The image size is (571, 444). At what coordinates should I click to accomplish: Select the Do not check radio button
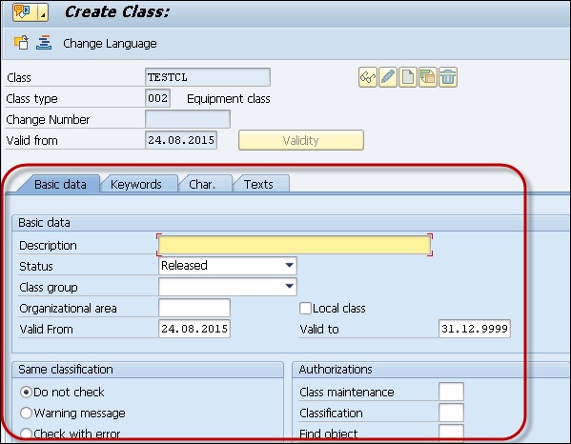pos(26,392)
